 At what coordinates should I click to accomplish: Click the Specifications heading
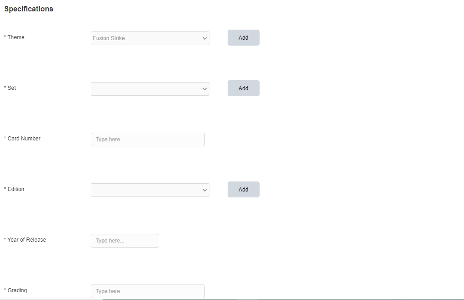coord(29,9)
